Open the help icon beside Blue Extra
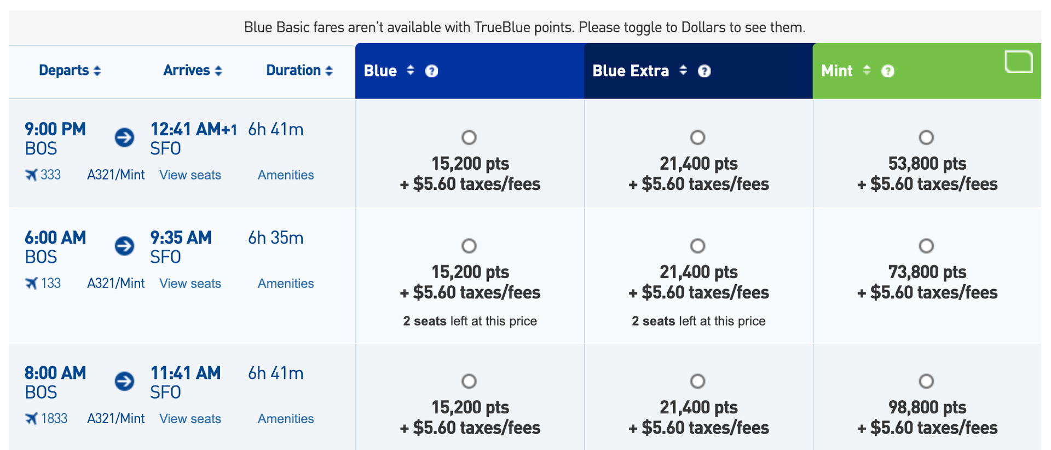The height and width of the screenshot is (450, 1051). pyautogui.click(x=704, y=71)
